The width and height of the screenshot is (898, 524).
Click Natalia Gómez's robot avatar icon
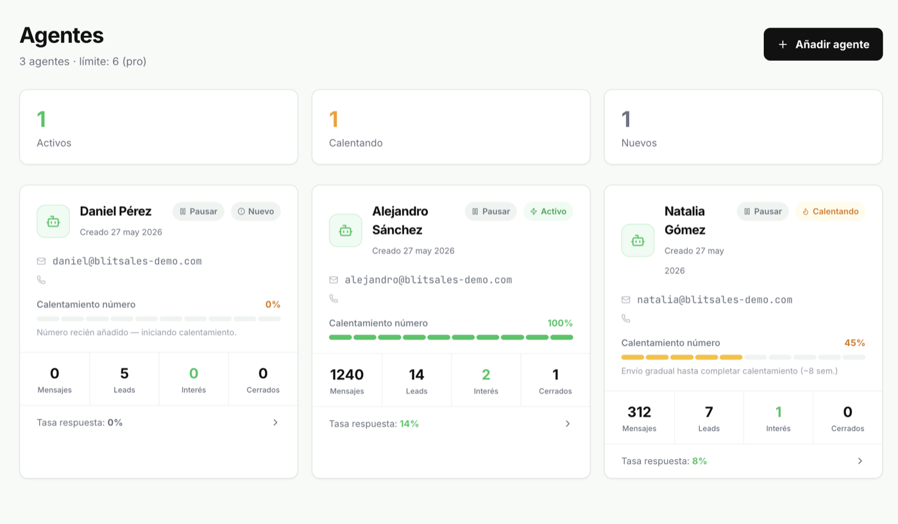click(638, 240)
